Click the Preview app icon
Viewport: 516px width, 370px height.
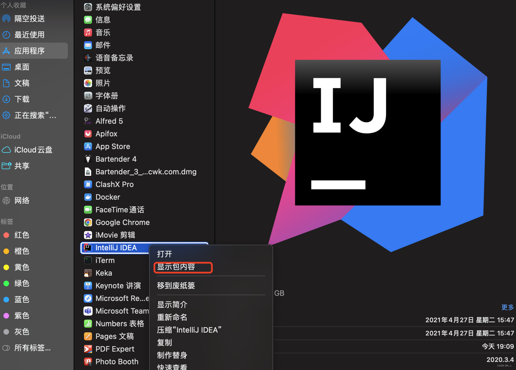[88, 70]
